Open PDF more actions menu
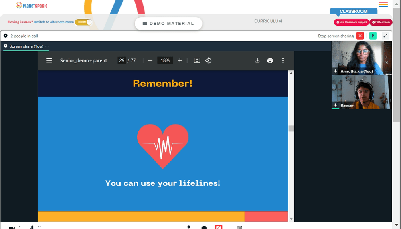 click(283, 60)
